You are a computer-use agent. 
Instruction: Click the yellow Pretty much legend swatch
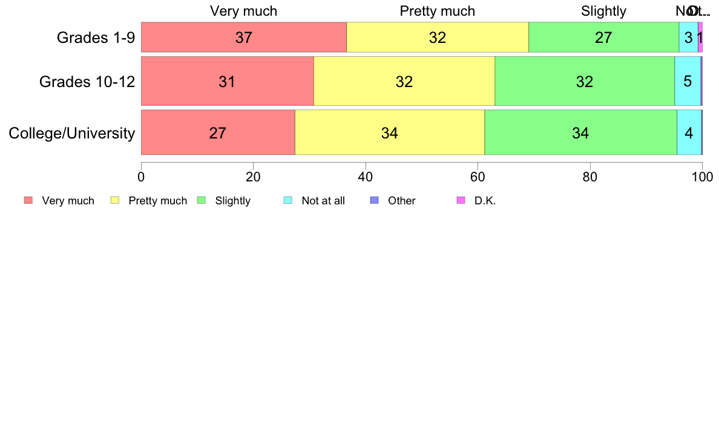pos(114,200)
